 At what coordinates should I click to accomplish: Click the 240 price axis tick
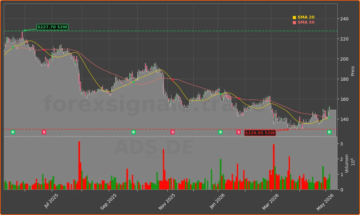[x=344, y=19]
